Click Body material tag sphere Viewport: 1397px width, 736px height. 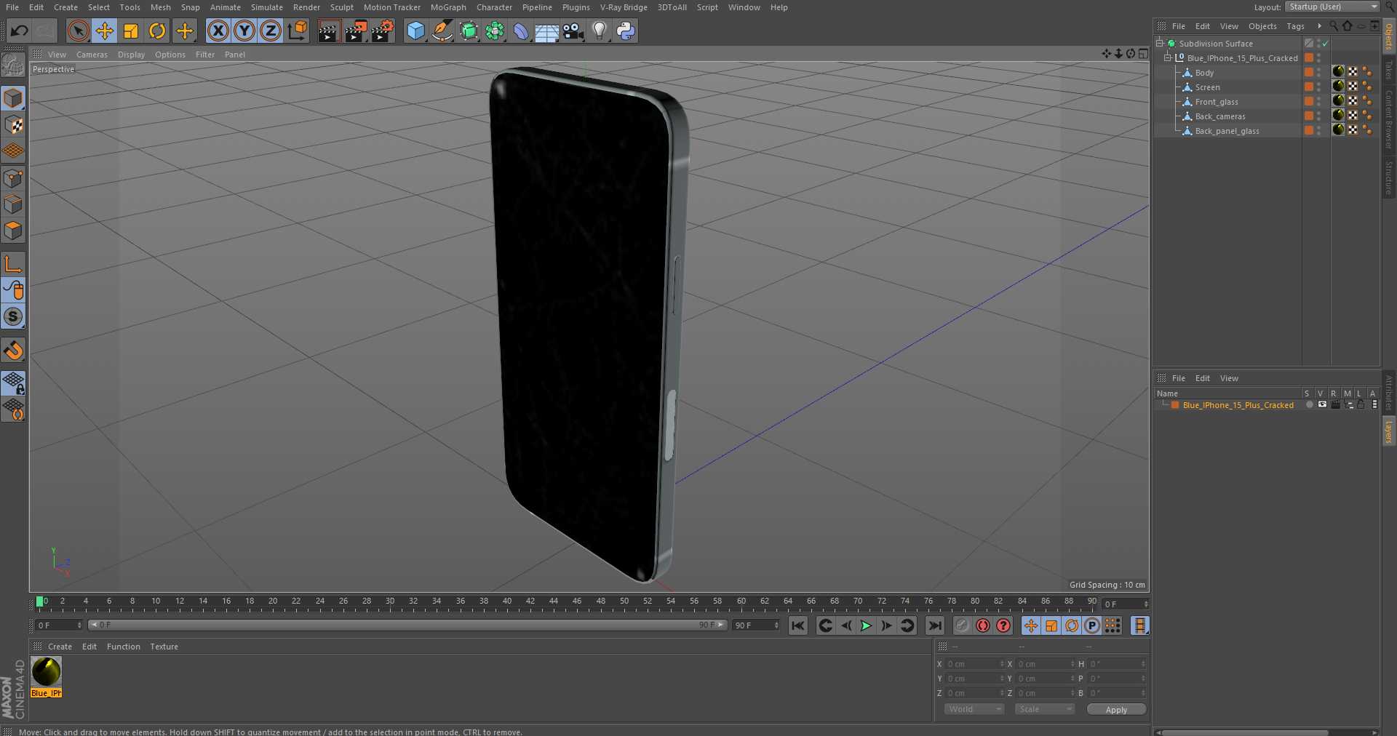click(1338, 71)
